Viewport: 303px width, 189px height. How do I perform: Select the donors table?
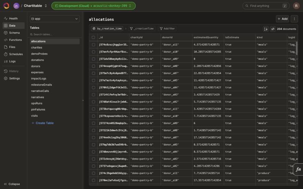55,66
